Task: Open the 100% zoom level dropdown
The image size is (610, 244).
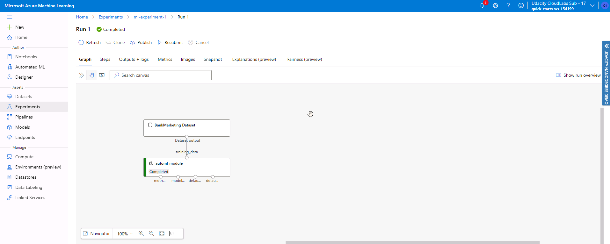Action: pyautogui.click(x=125, y=233)
